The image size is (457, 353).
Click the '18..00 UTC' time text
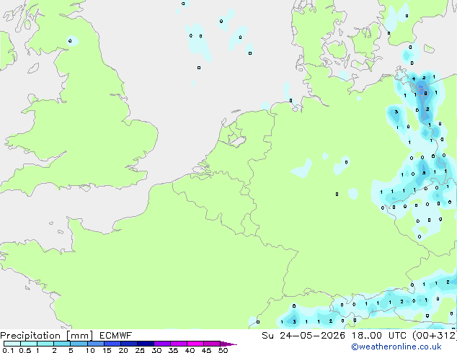[378, 336]
